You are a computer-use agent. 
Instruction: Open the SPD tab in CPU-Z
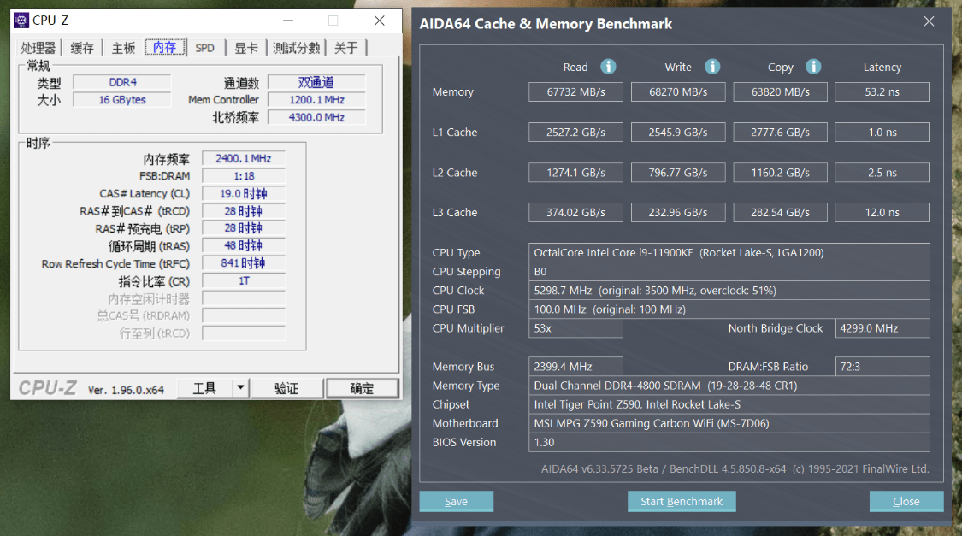pos(205,48)
